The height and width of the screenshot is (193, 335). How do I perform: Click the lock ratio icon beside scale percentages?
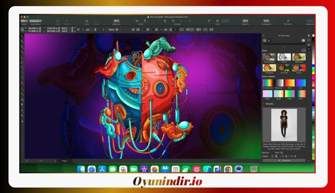[79, 29]
